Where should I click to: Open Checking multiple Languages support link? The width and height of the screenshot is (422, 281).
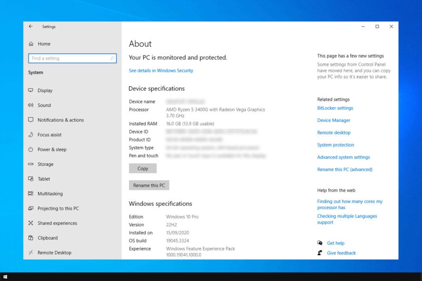tap(347, 219)
